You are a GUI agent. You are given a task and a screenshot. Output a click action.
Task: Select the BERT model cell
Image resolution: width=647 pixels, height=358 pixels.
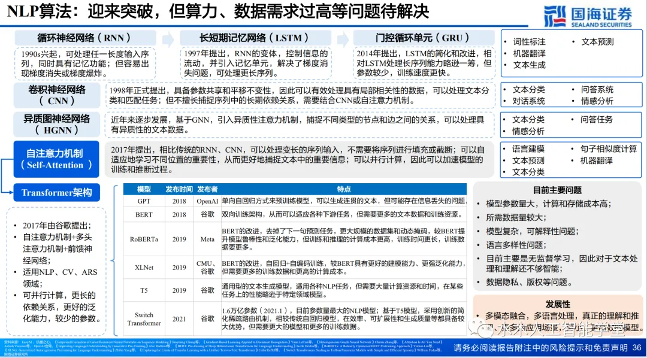(144, 214)
